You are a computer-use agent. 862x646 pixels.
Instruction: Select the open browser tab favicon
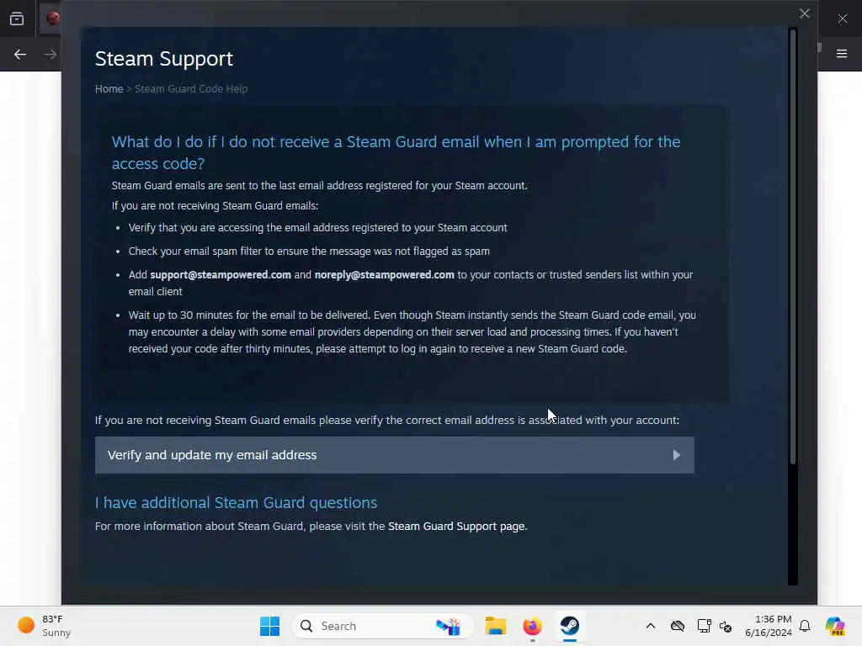pos(53,19)
